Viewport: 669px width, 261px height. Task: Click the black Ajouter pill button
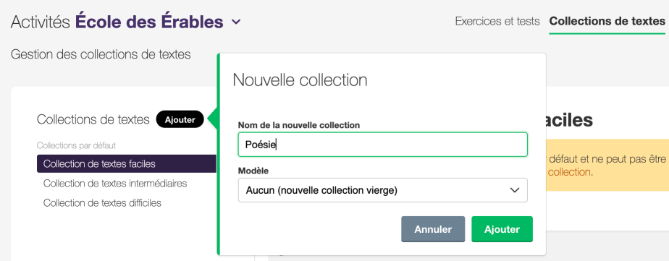point(180,119)
